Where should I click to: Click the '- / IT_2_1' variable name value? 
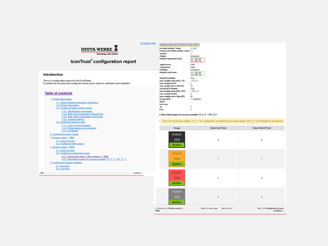[194, 81]
